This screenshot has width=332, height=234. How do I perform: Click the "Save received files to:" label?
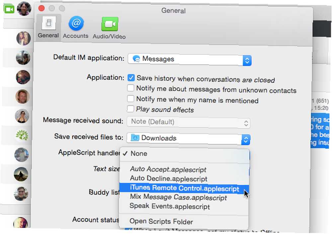tap(89, 137)
